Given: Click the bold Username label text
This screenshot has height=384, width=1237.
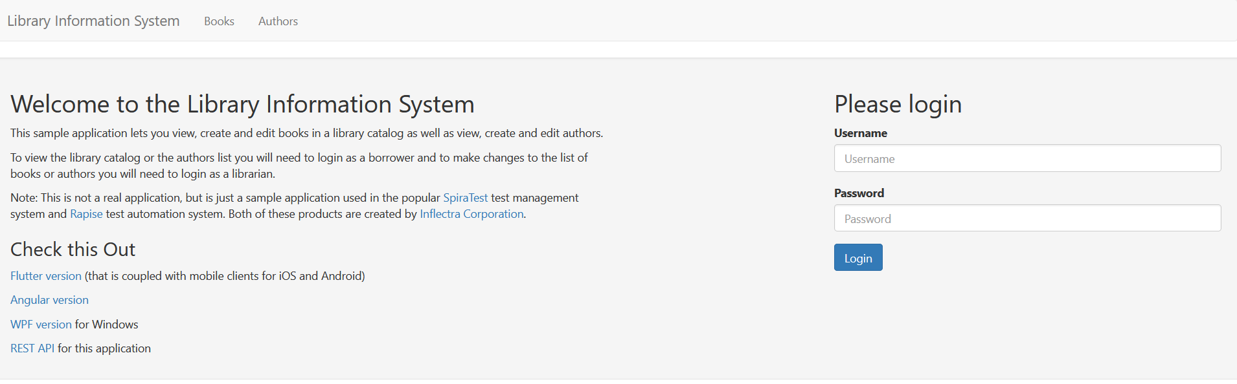Looking at the screenshot, I should pos(860,133).
